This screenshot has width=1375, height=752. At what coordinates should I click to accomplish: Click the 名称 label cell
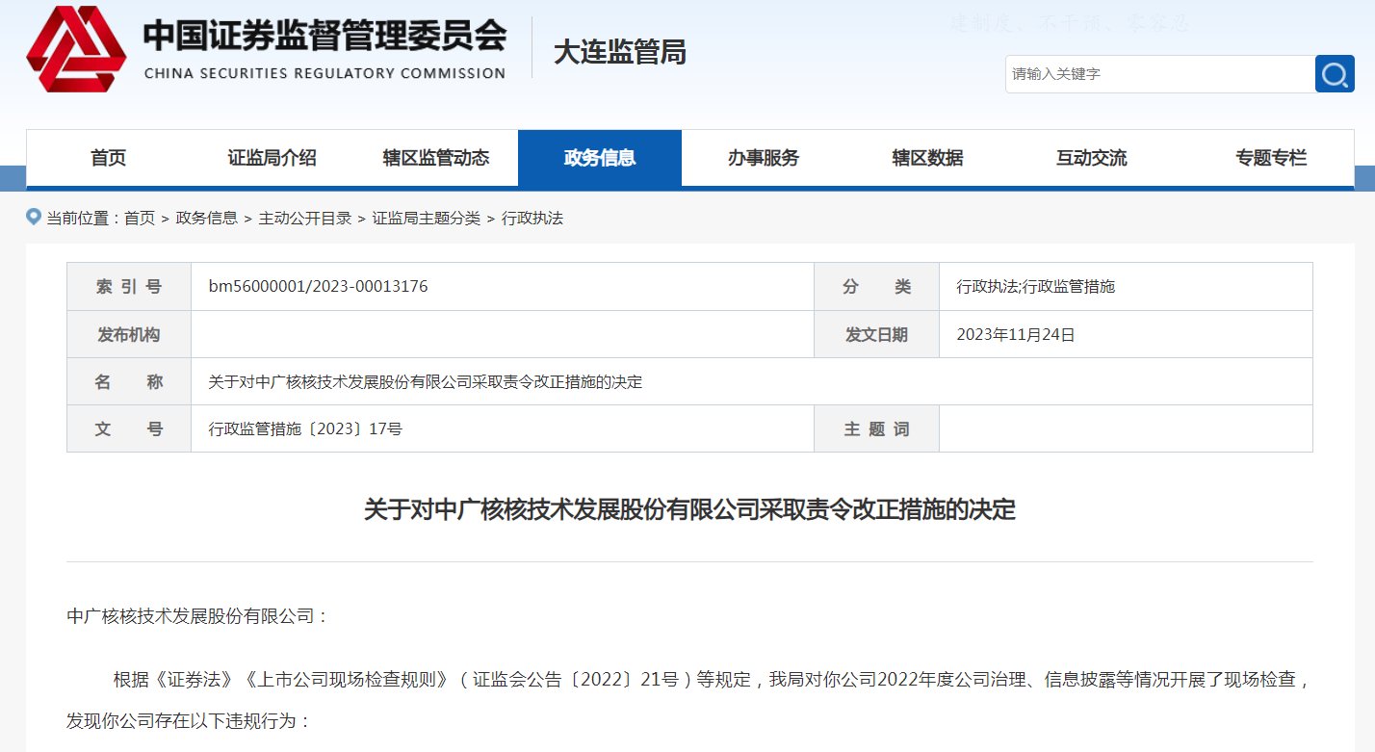coord(129,381)
